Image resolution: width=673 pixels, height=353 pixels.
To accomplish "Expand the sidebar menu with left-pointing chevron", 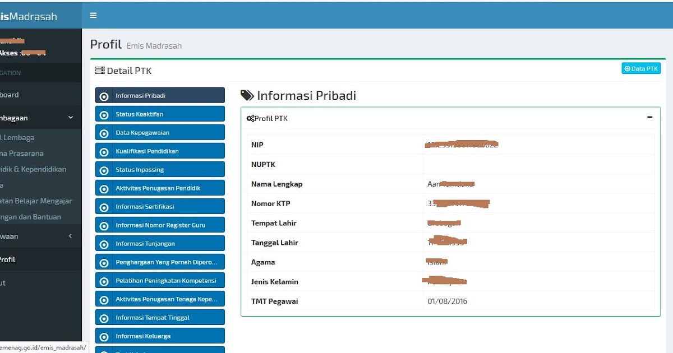I will 70,236.
